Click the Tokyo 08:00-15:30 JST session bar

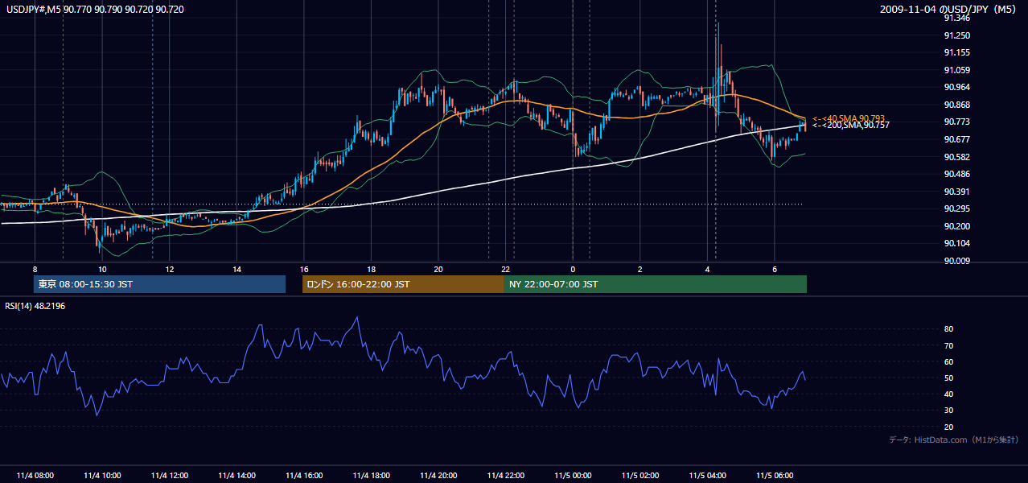[x=159, y=284]
